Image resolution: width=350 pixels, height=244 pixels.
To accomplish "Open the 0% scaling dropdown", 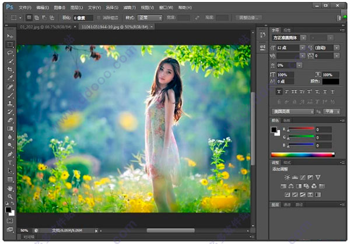I will (x=299, y=65).
